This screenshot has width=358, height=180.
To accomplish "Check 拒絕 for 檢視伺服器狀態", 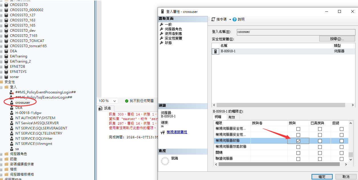I will coord(341,141).
